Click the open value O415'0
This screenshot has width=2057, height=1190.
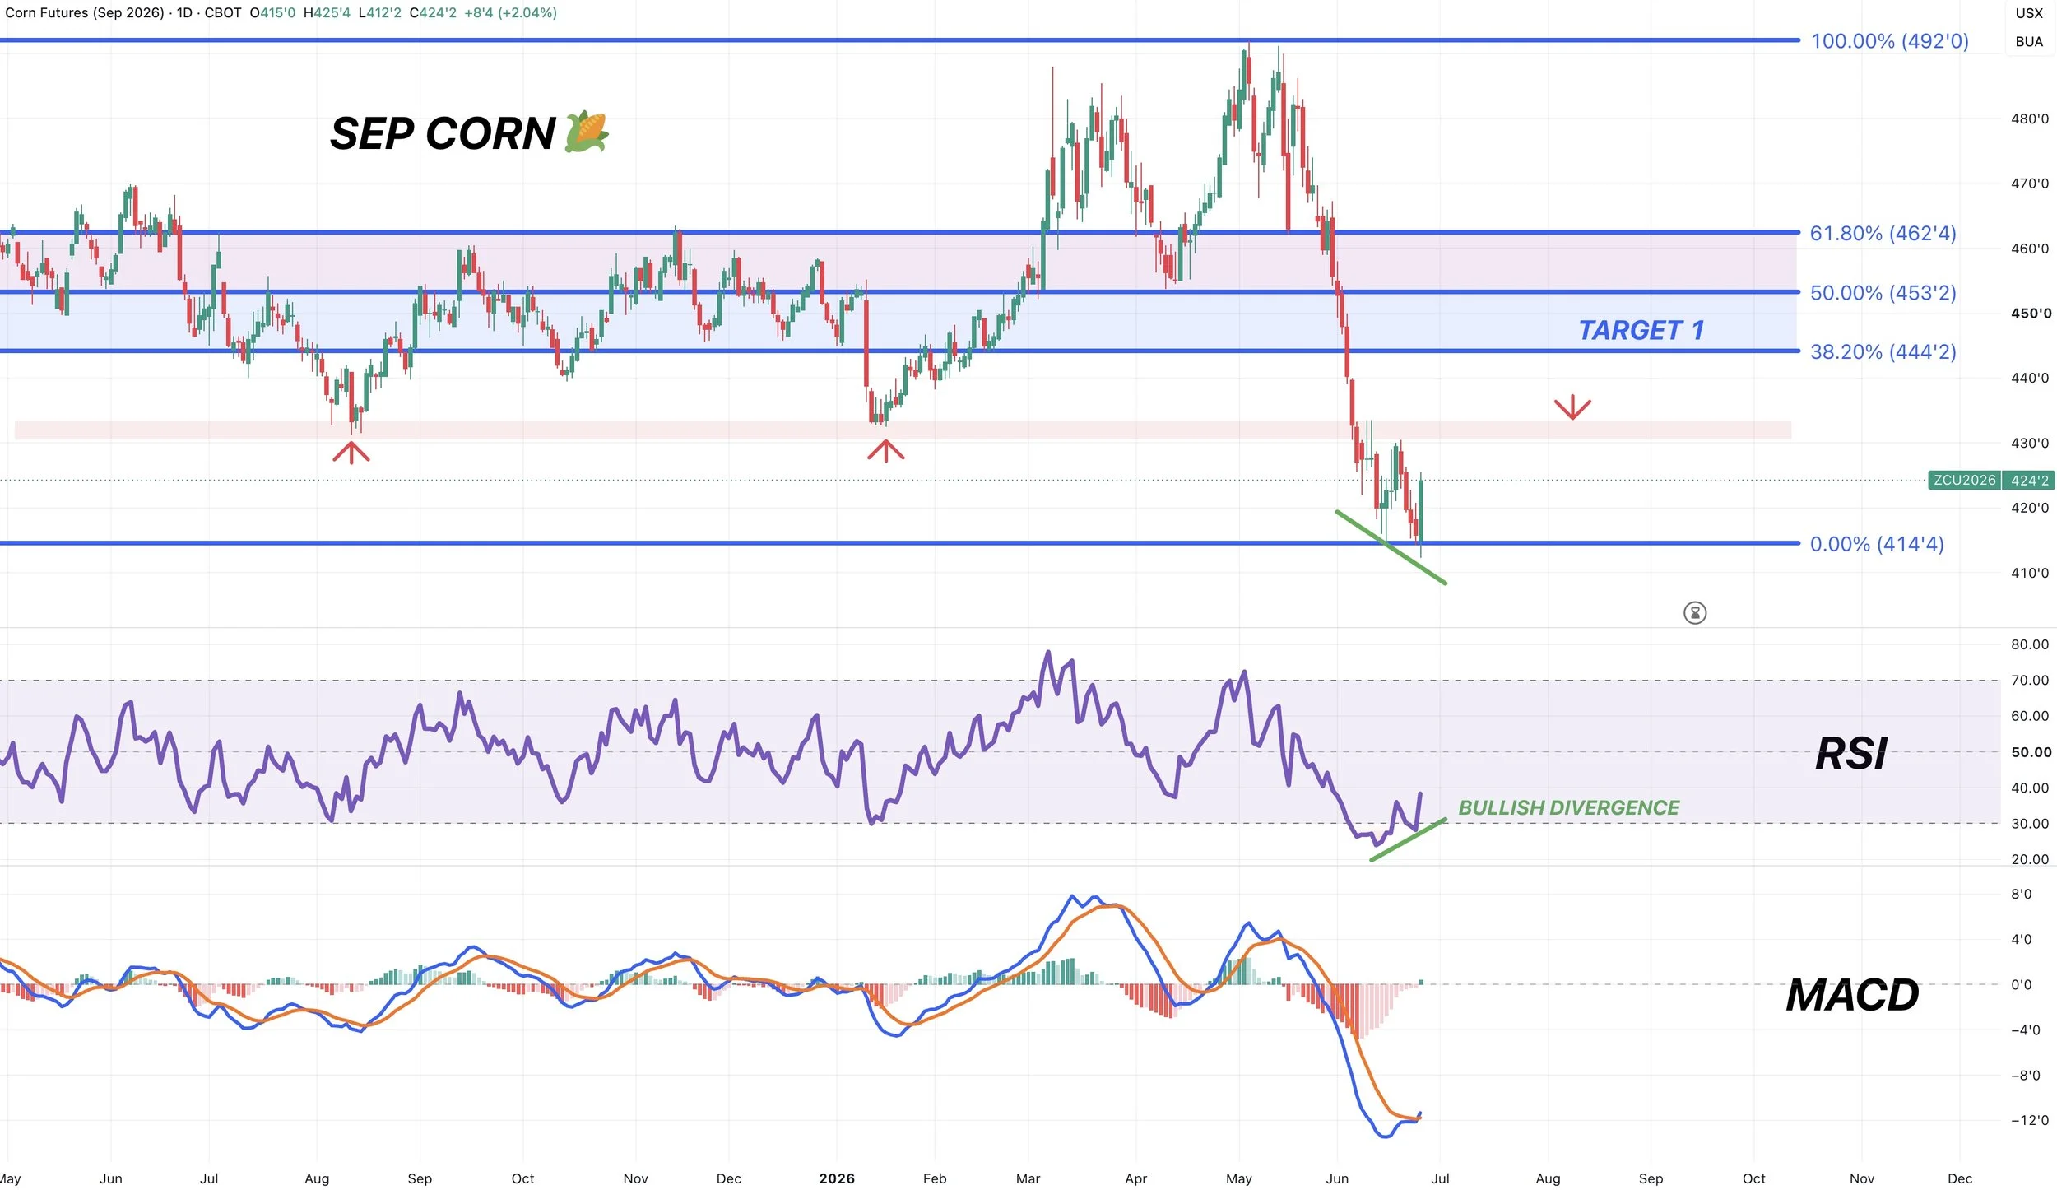pos(272,13)
